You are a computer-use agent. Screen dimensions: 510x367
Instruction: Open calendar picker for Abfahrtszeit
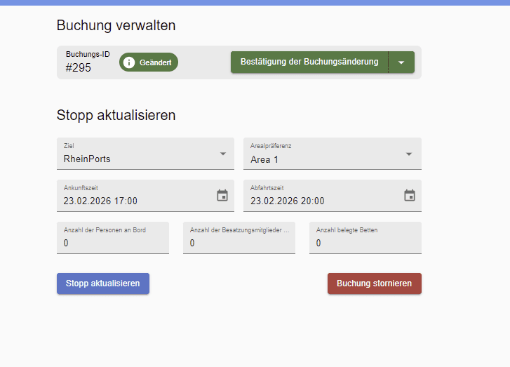click(x=410, y=196)
